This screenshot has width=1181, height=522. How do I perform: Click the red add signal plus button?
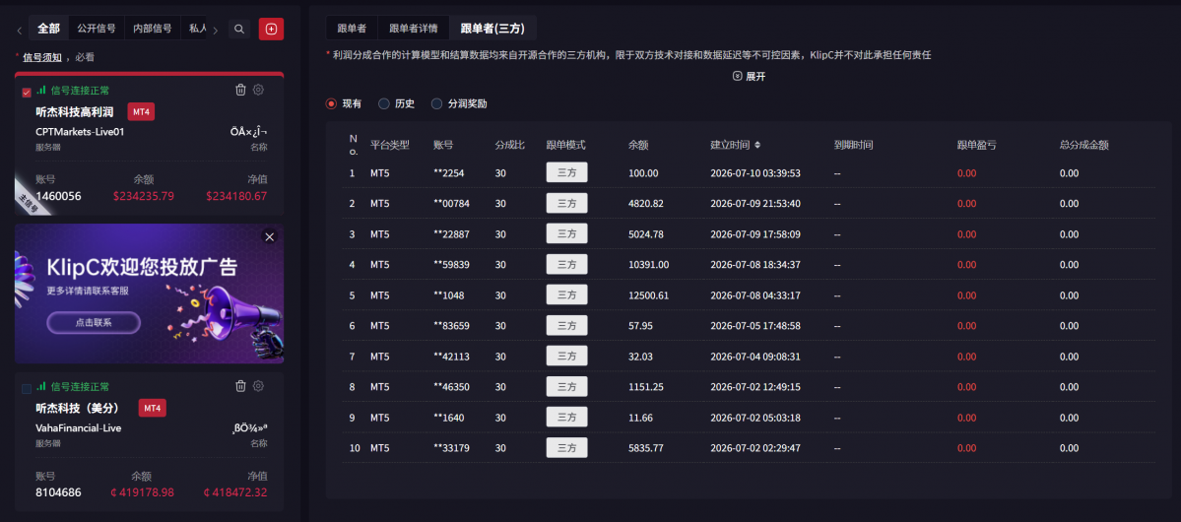(271, 30)
